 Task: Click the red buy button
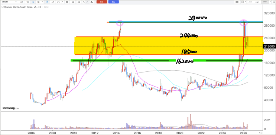click(x=102, y=2)
